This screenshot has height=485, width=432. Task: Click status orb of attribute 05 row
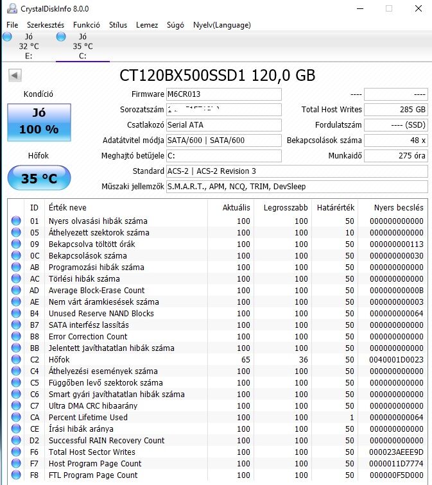(16, 232)
